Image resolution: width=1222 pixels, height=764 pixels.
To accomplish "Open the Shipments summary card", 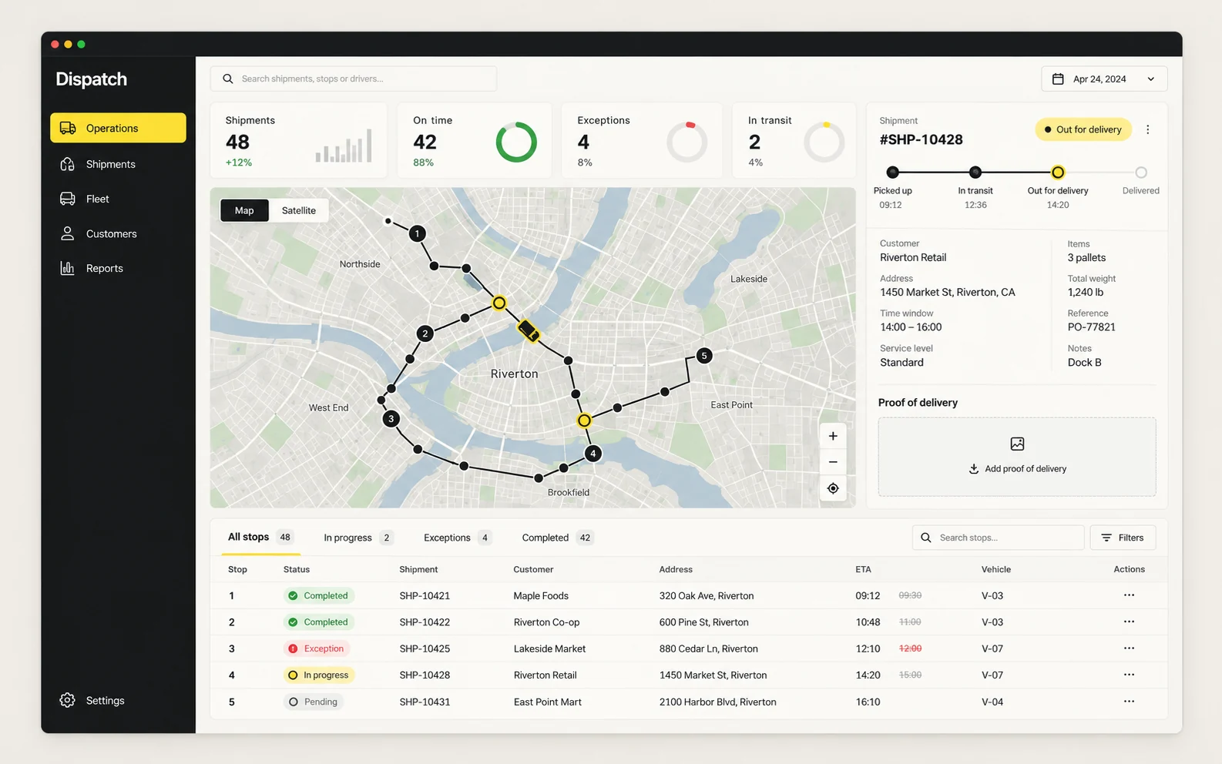I will (x=299, y=140).
